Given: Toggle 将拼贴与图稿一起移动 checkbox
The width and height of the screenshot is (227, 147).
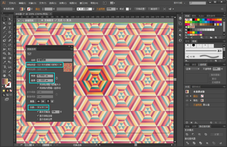Looking at the screenshot, I should point(38,88).
